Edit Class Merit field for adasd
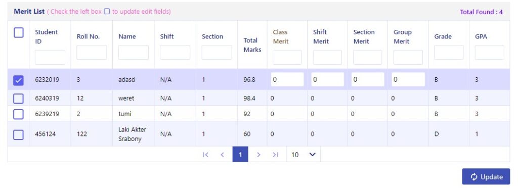The width and height of the screenshot is (518, 188). (x=287, y=79)
